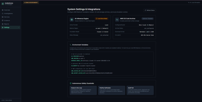Image resolution: width=202 pixels, height=102 pixels.
Task: Click the AWS_REGION=us-east-1 line
Action: click(x=78, y=58)
